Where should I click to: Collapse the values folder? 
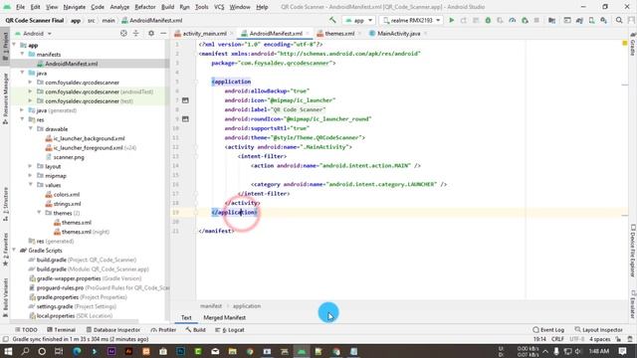coord(31,185)
